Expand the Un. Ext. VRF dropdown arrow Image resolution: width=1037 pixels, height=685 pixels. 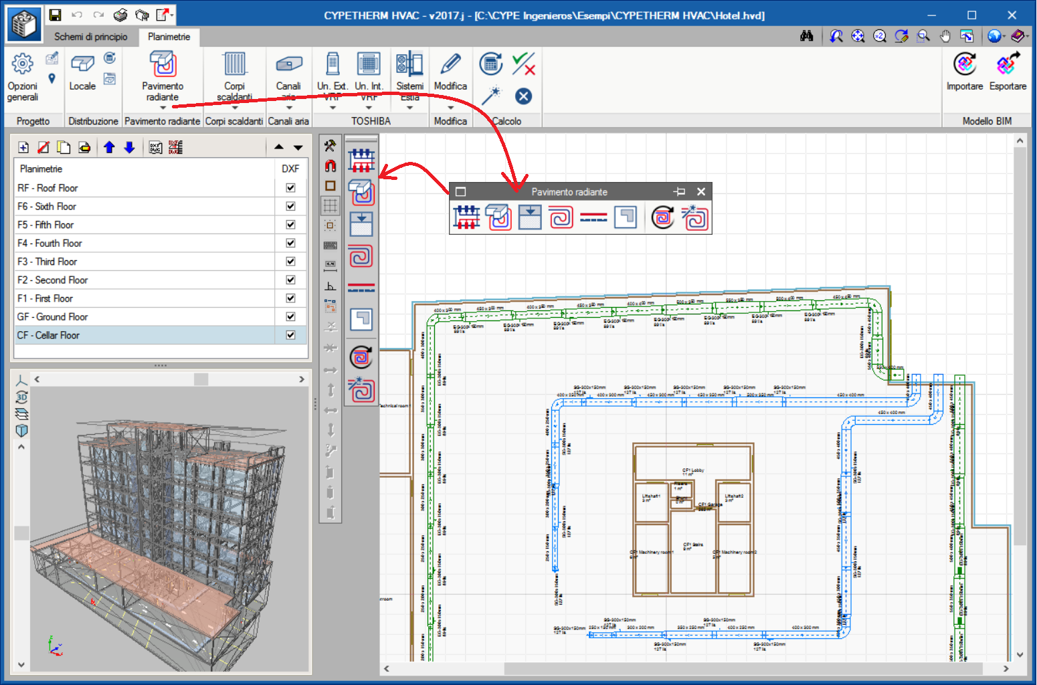coord(333,108)
